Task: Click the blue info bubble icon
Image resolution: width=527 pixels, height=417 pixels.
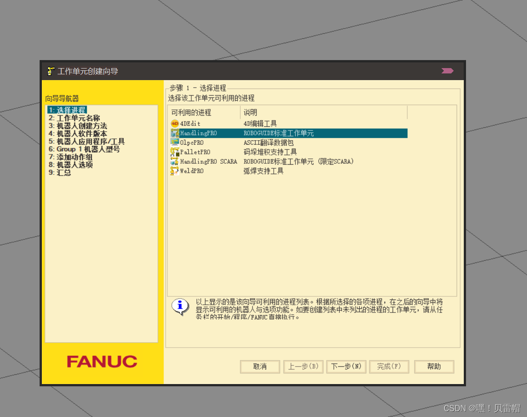Action: 180,307
